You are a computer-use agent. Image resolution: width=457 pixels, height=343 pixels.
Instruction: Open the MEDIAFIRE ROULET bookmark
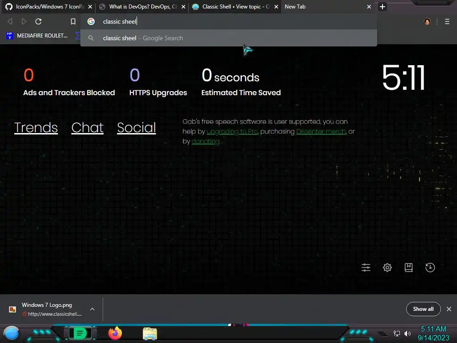click(37, 36)
